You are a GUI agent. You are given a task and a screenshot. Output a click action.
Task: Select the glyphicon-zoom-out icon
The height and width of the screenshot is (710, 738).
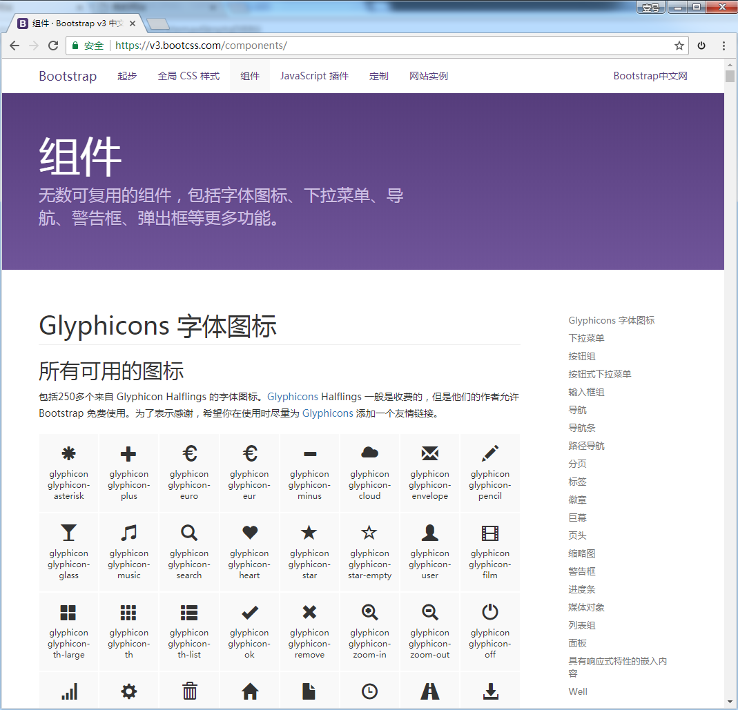429,612
